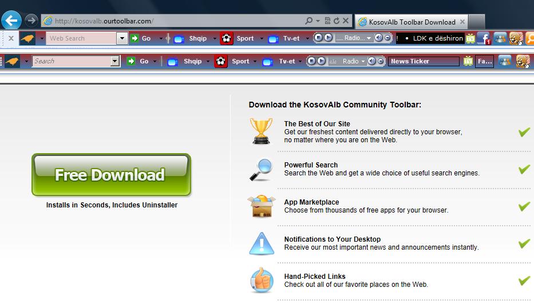Click the blue Notifications warning triangle icon

pos(261,243)
